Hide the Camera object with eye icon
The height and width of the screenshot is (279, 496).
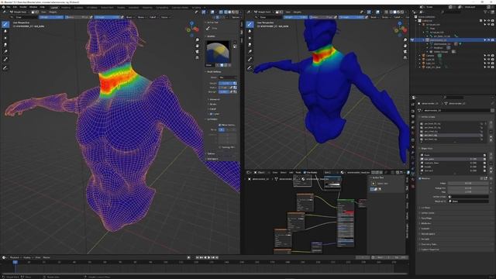point(489,56)
